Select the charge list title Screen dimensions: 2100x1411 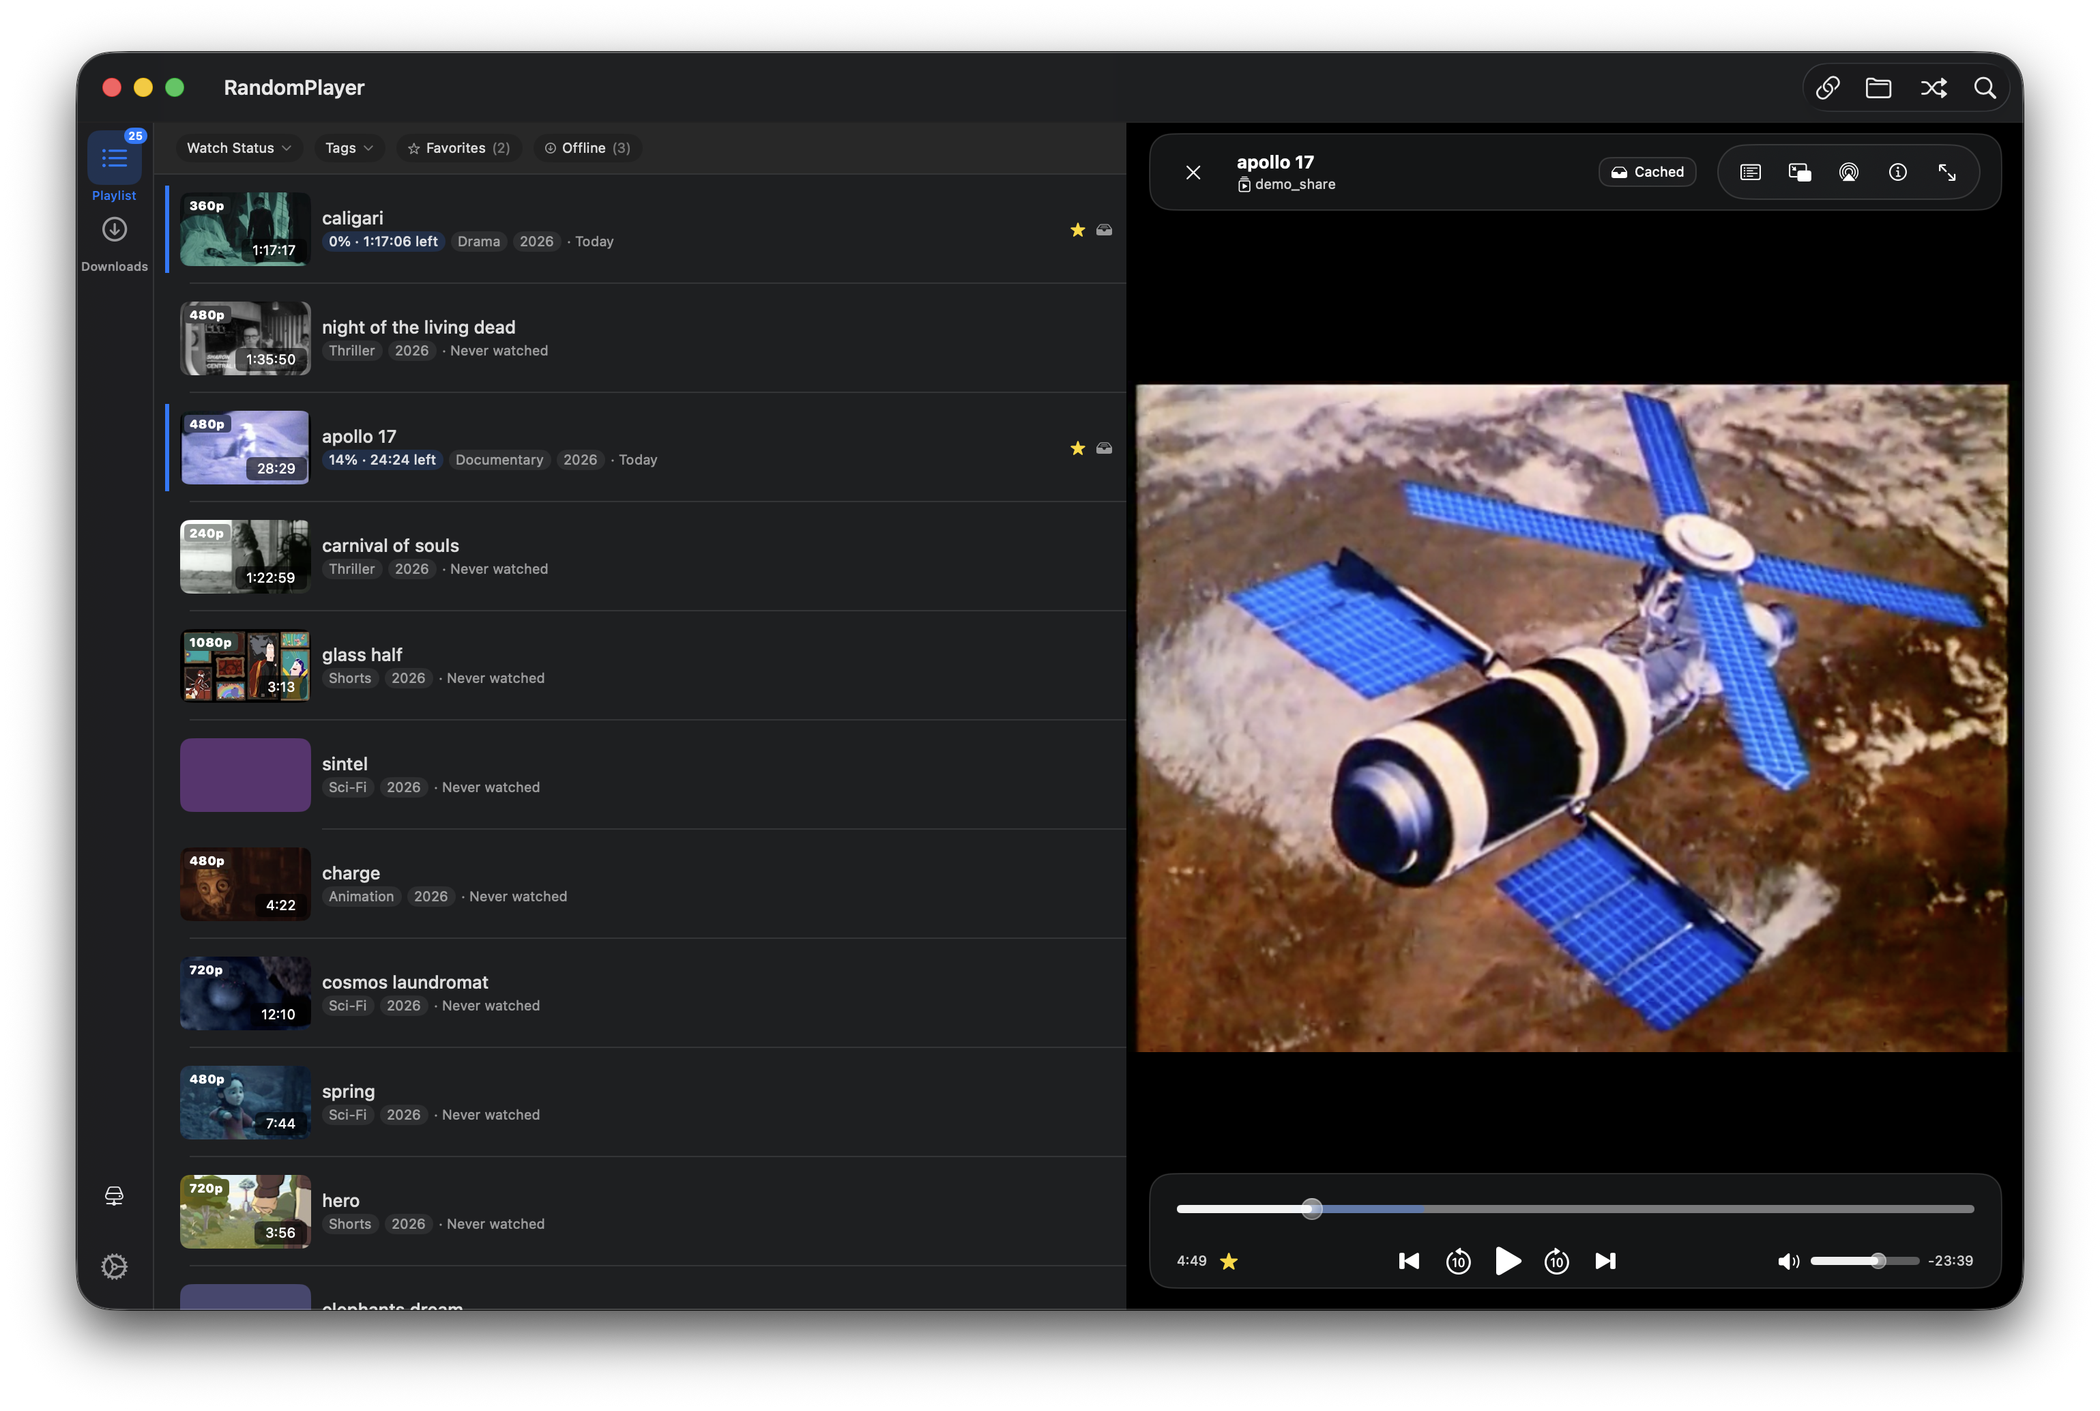351,873
